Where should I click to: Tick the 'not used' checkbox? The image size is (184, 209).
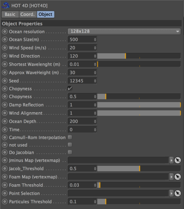coord(70,145)
